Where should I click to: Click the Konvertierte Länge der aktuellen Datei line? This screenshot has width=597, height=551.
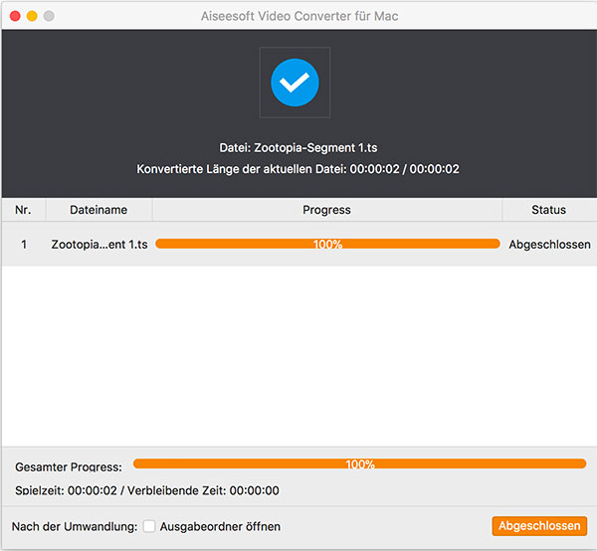[298, 169]
